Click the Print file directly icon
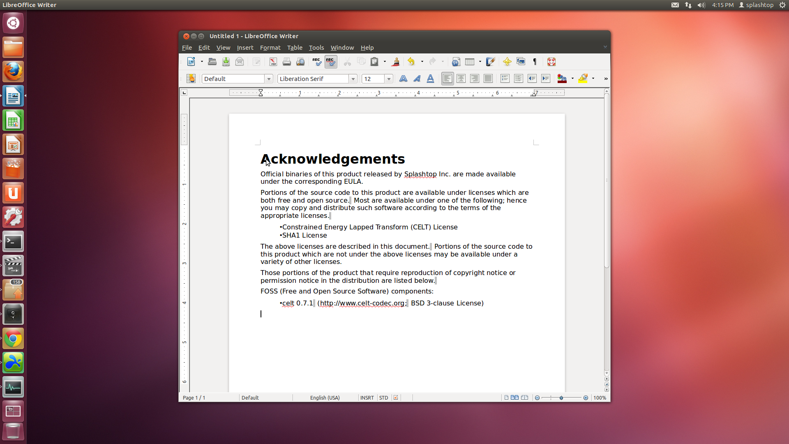The image size is (789, 444). tap(287, 62)
